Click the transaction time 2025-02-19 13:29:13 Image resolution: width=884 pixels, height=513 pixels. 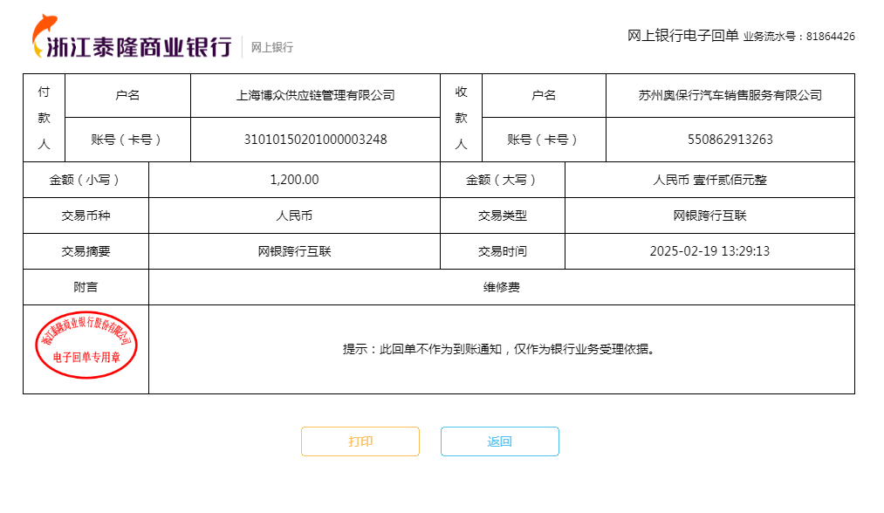(709, 251)
